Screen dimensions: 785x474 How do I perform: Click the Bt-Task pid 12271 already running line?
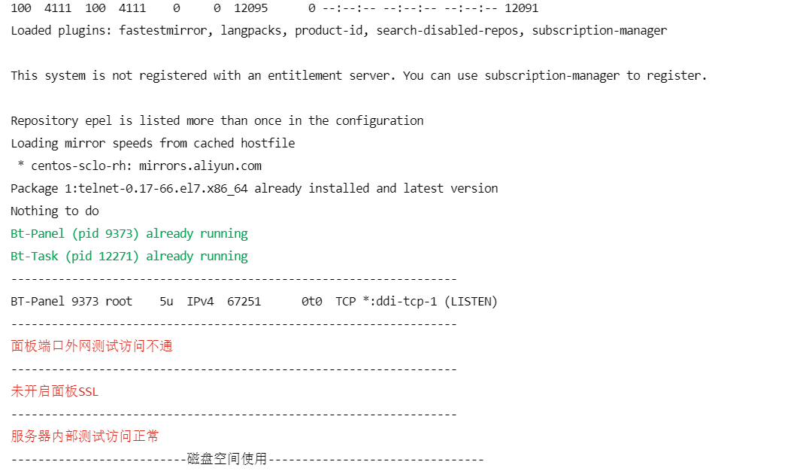point(129,257)
